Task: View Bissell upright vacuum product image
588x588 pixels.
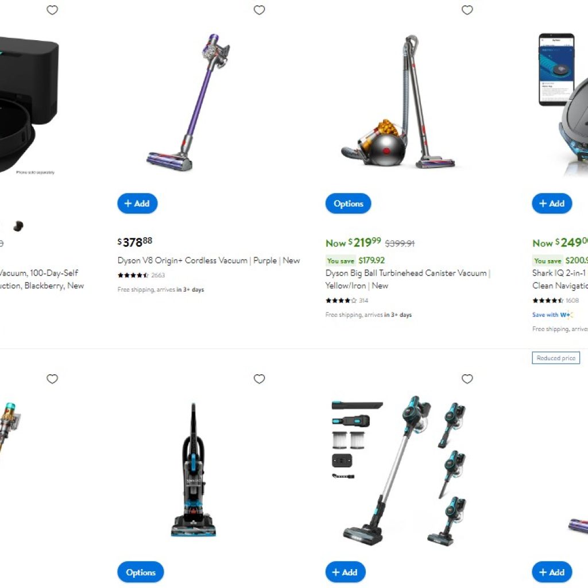Action: coord(193,470)
